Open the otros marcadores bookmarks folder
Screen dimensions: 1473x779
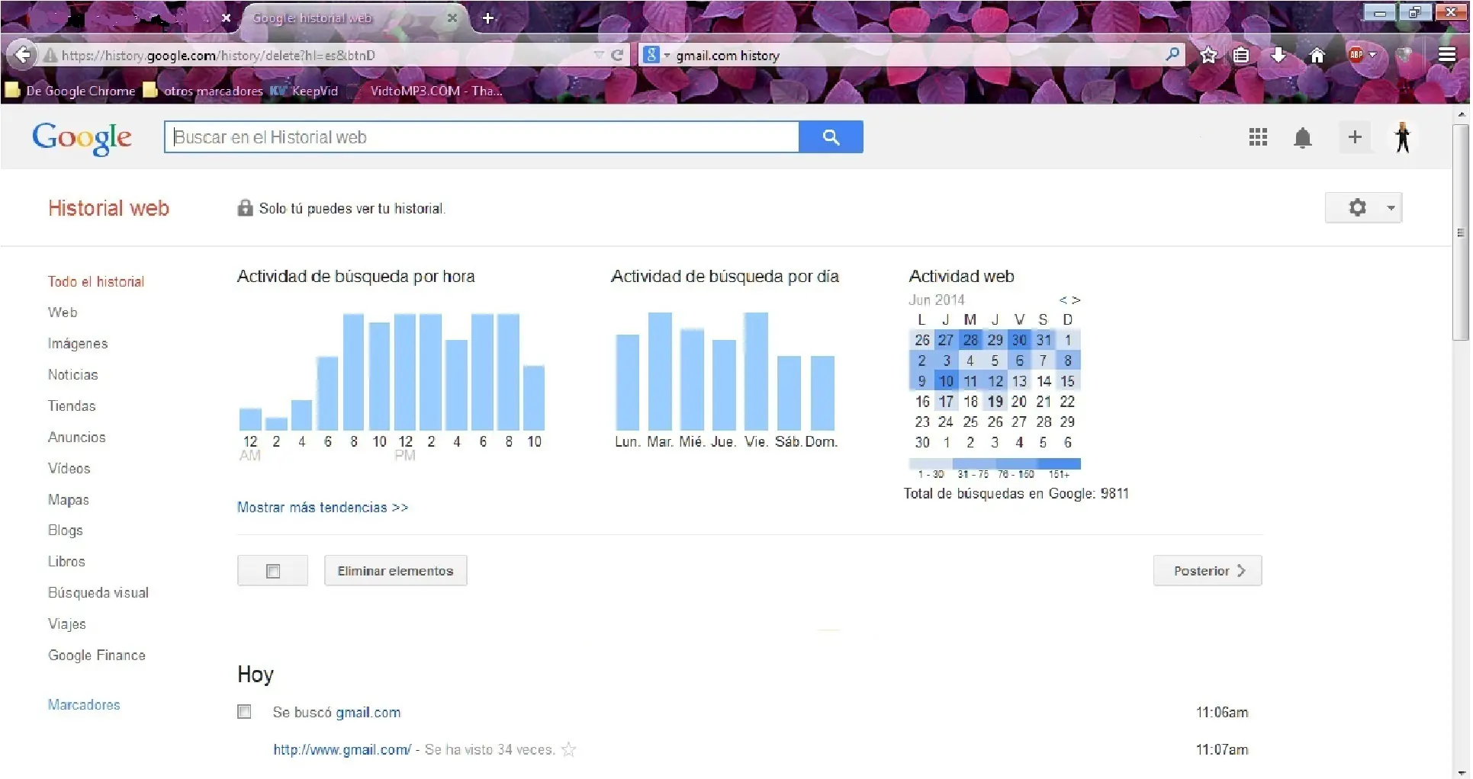203,91
